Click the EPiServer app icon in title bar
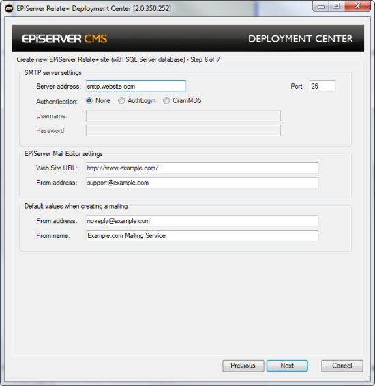This screenshot has height=386, width=375. click(x=9, y=9)
